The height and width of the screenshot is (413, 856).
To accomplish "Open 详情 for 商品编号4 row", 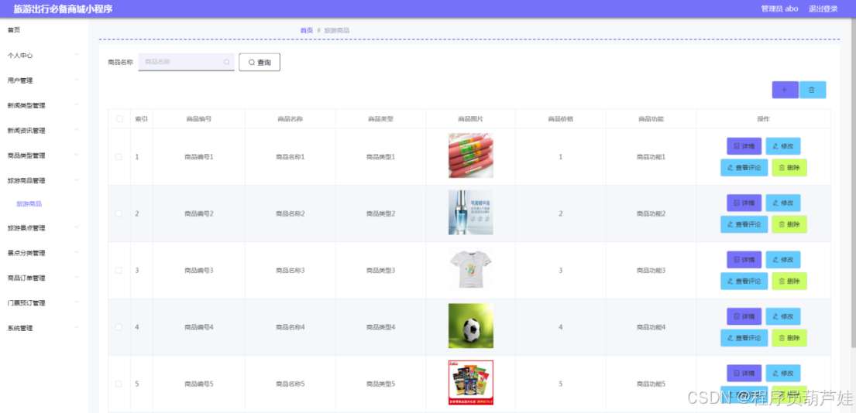I will pyautogui.click(x=744, y=316).
